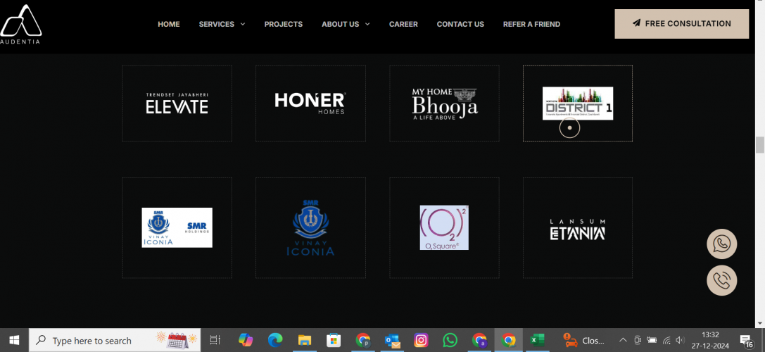Select the Trendset Jayabheri Elevate logo

177,103
